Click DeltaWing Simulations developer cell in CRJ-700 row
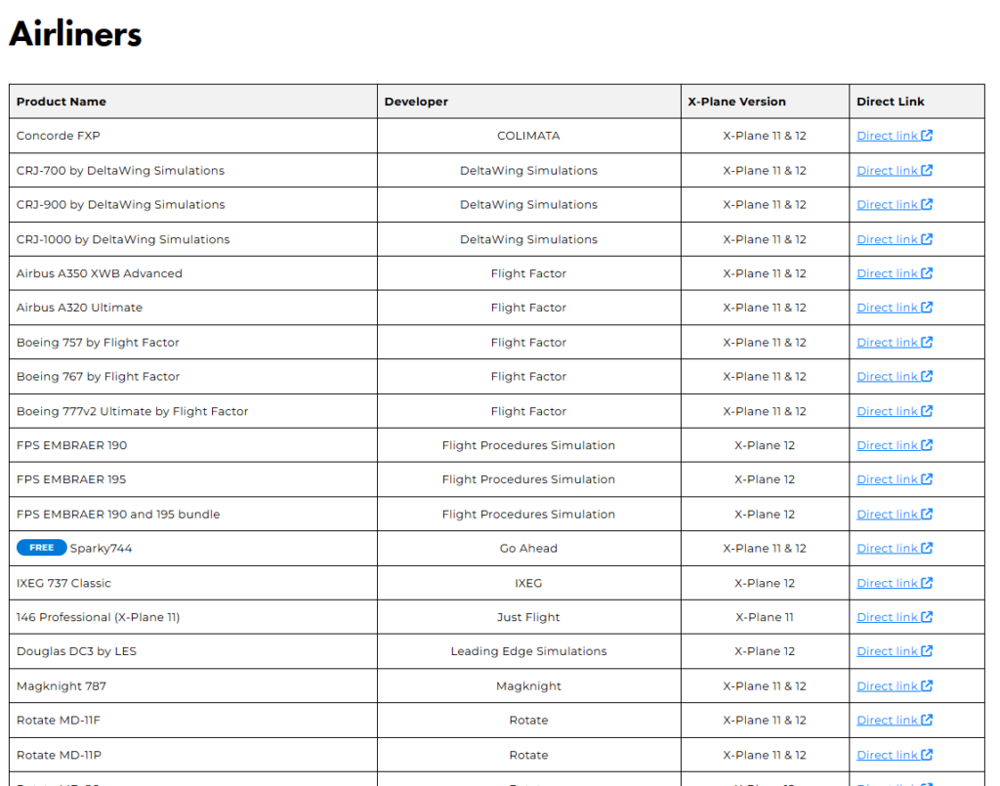The image size is (1000, 786). (528, 170)
